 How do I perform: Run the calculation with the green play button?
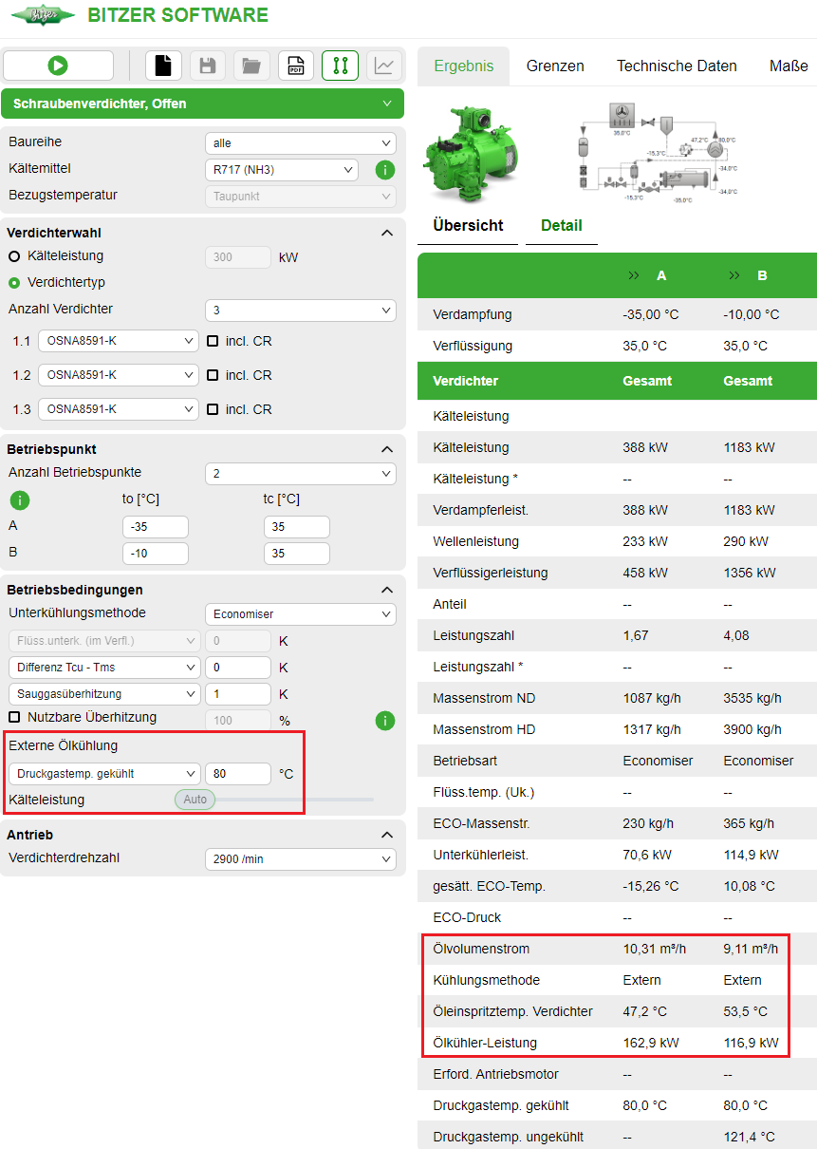[58, 66]
